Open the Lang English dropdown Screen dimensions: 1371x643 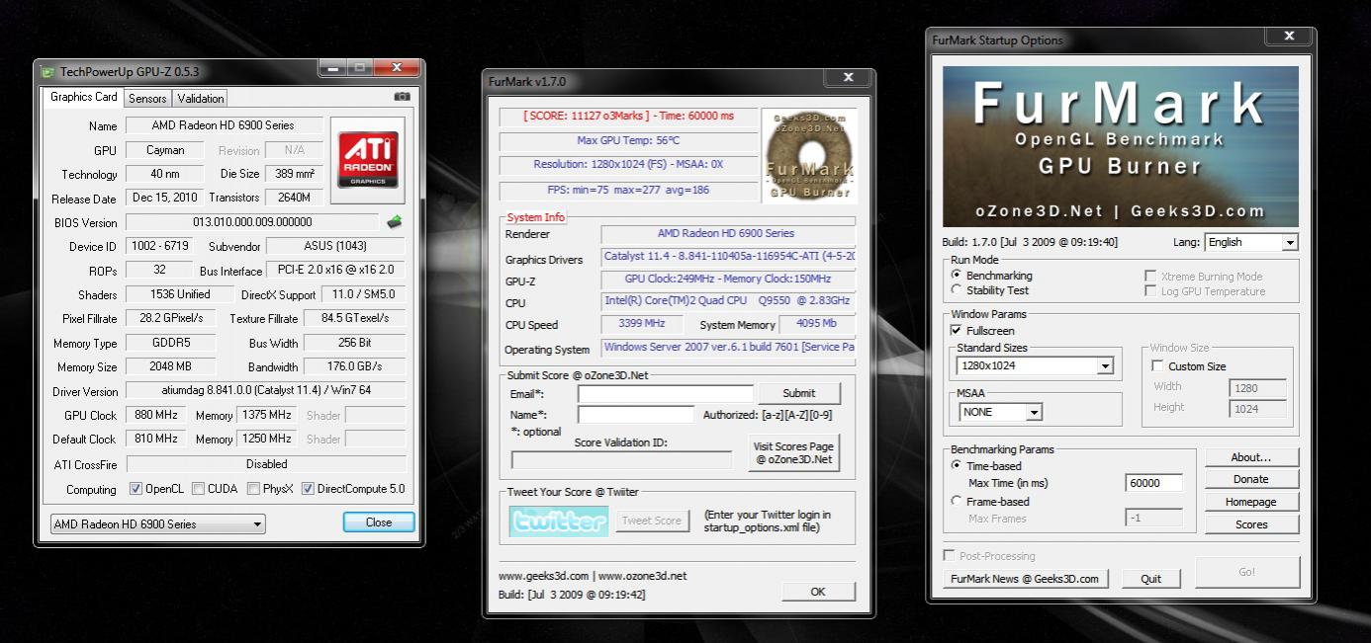click(1251, 242)
